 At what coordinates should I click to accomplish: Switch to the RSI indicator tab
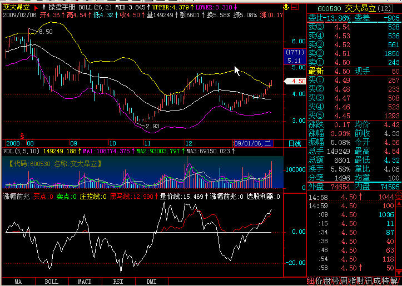[x=118, y=282]
